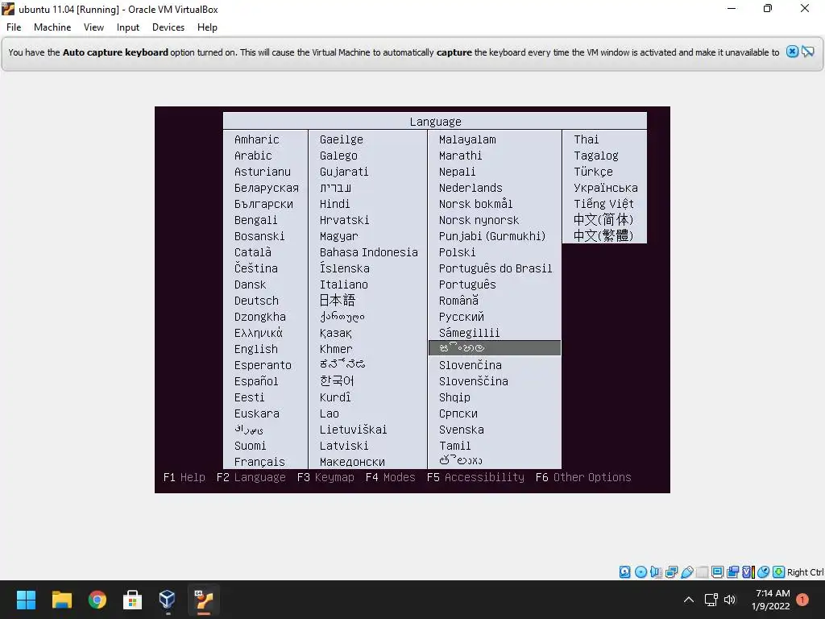This screenshot has height=619, width=825.
Task: Select Svenska from the language list
Action: 461,430
